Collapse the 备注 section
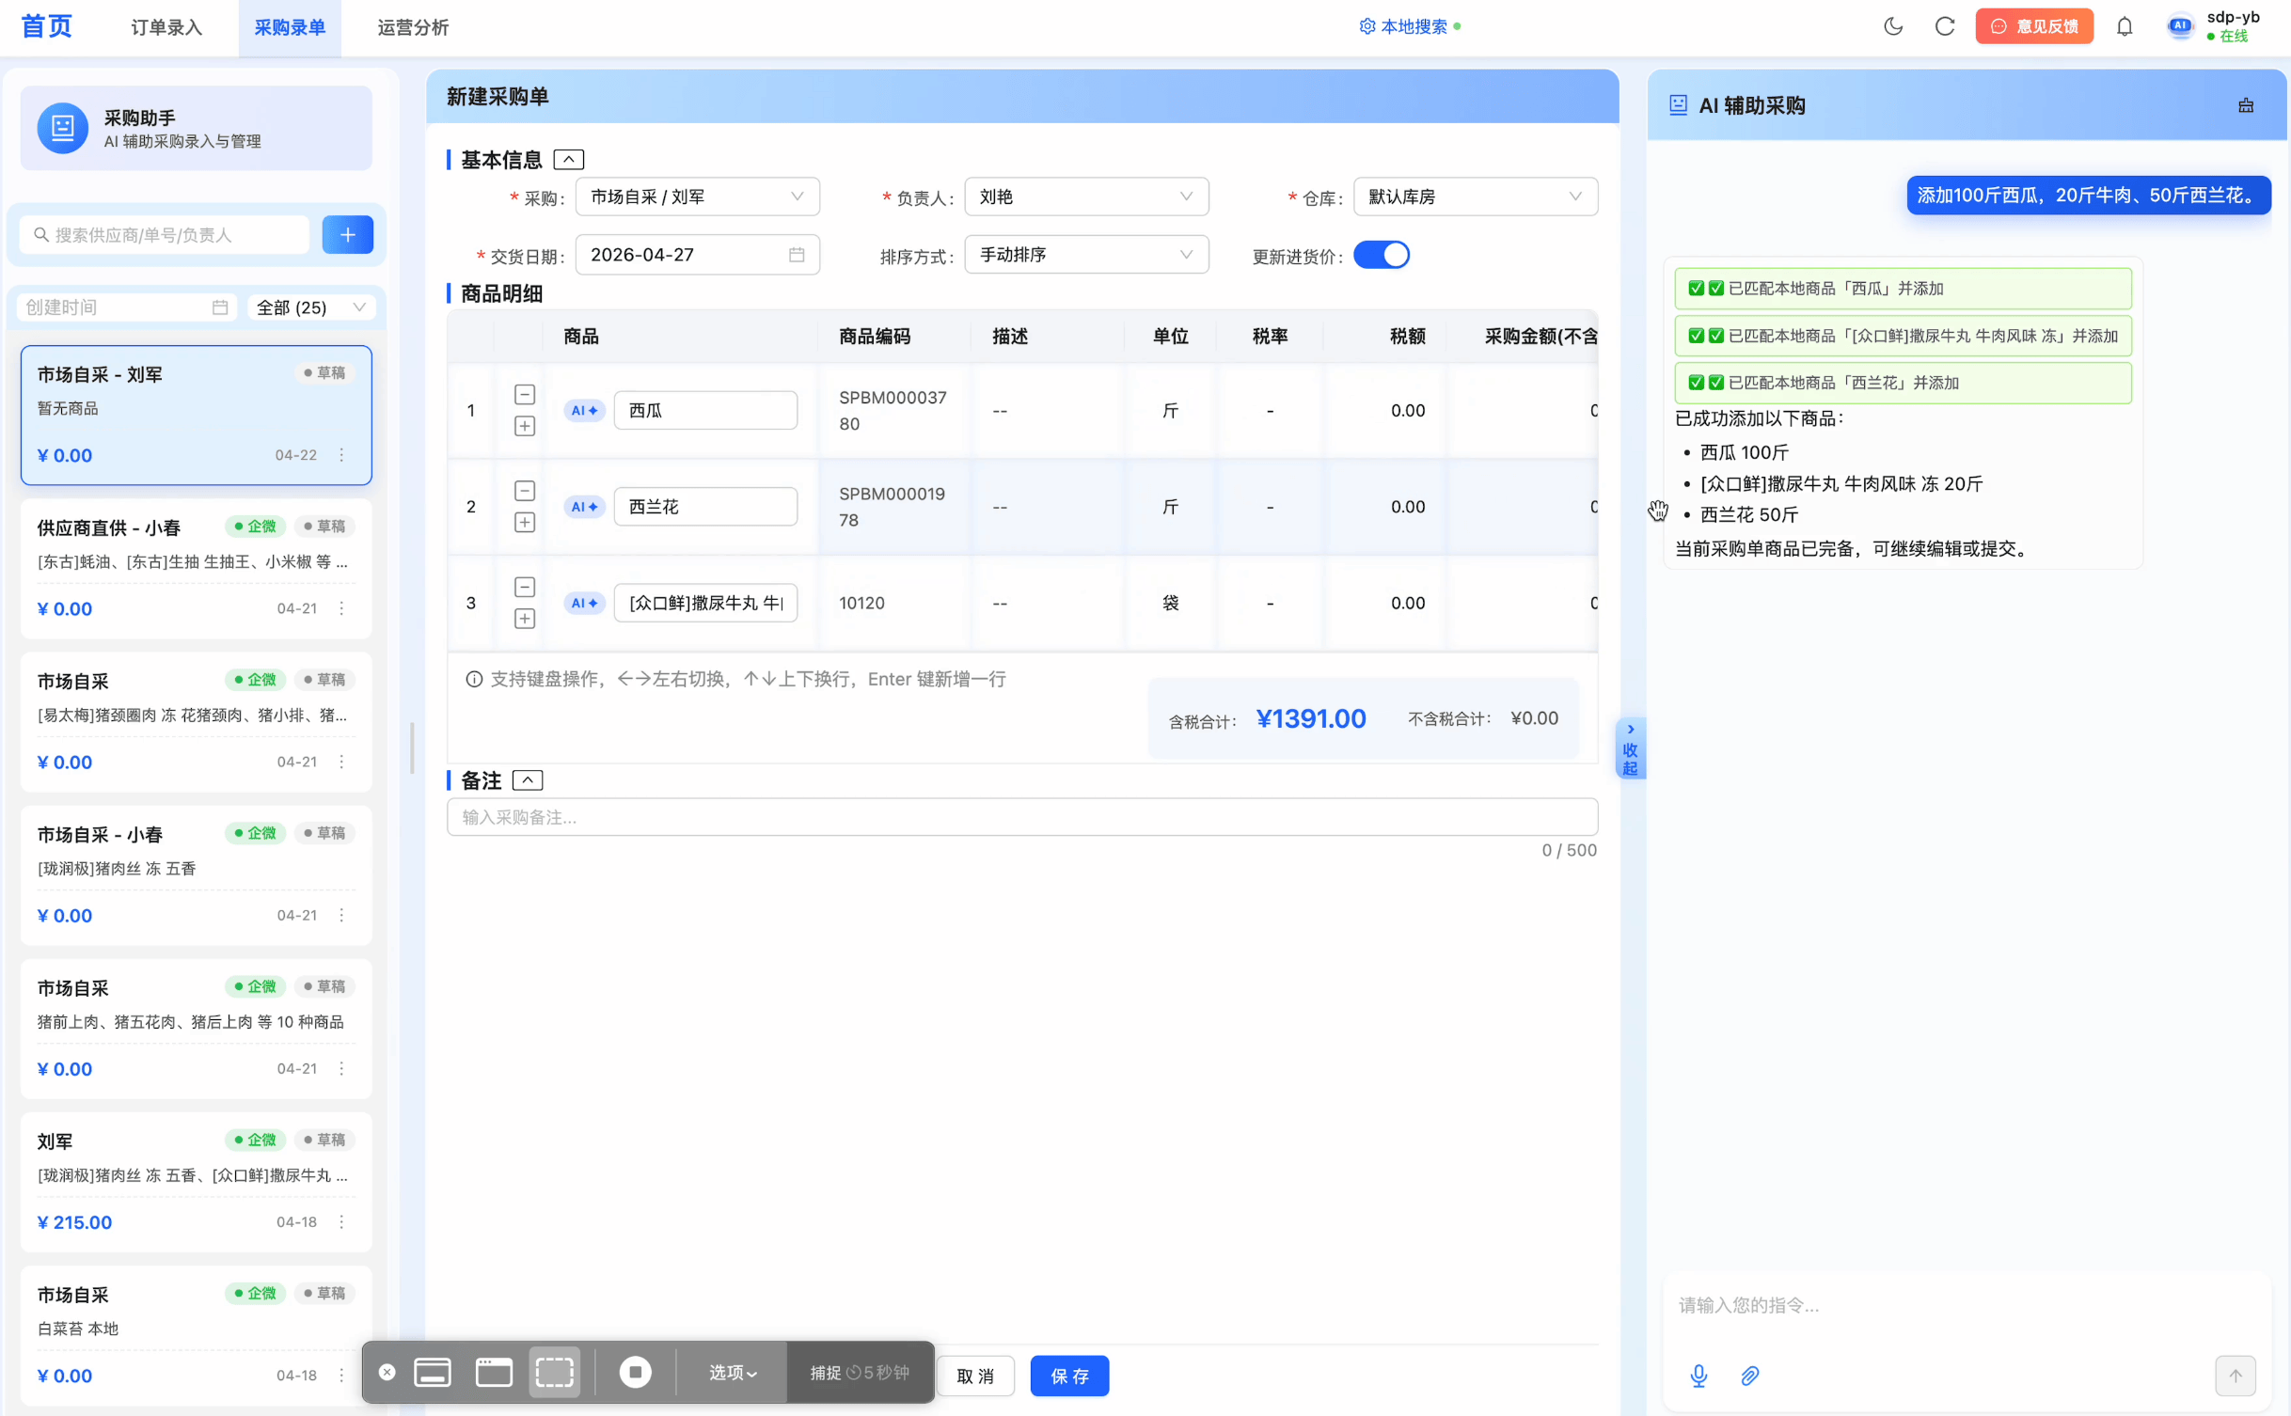Screen dimensions: 2291x1416 (528, 780)
